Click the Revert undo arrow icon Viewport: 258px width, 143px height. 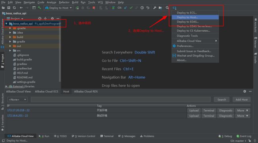(148, 8)
